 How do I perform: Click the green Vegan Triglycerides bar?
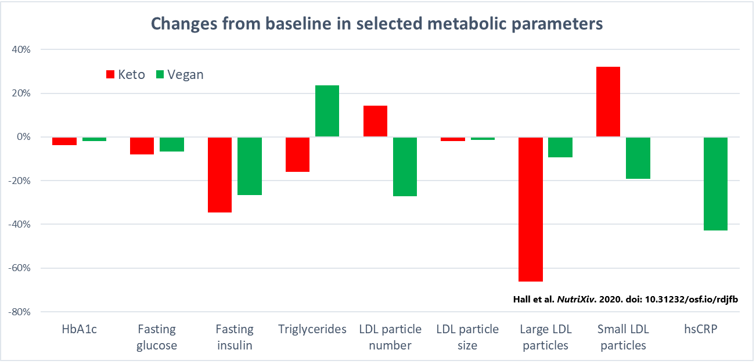pyautogui.click(x=327, y=111)
